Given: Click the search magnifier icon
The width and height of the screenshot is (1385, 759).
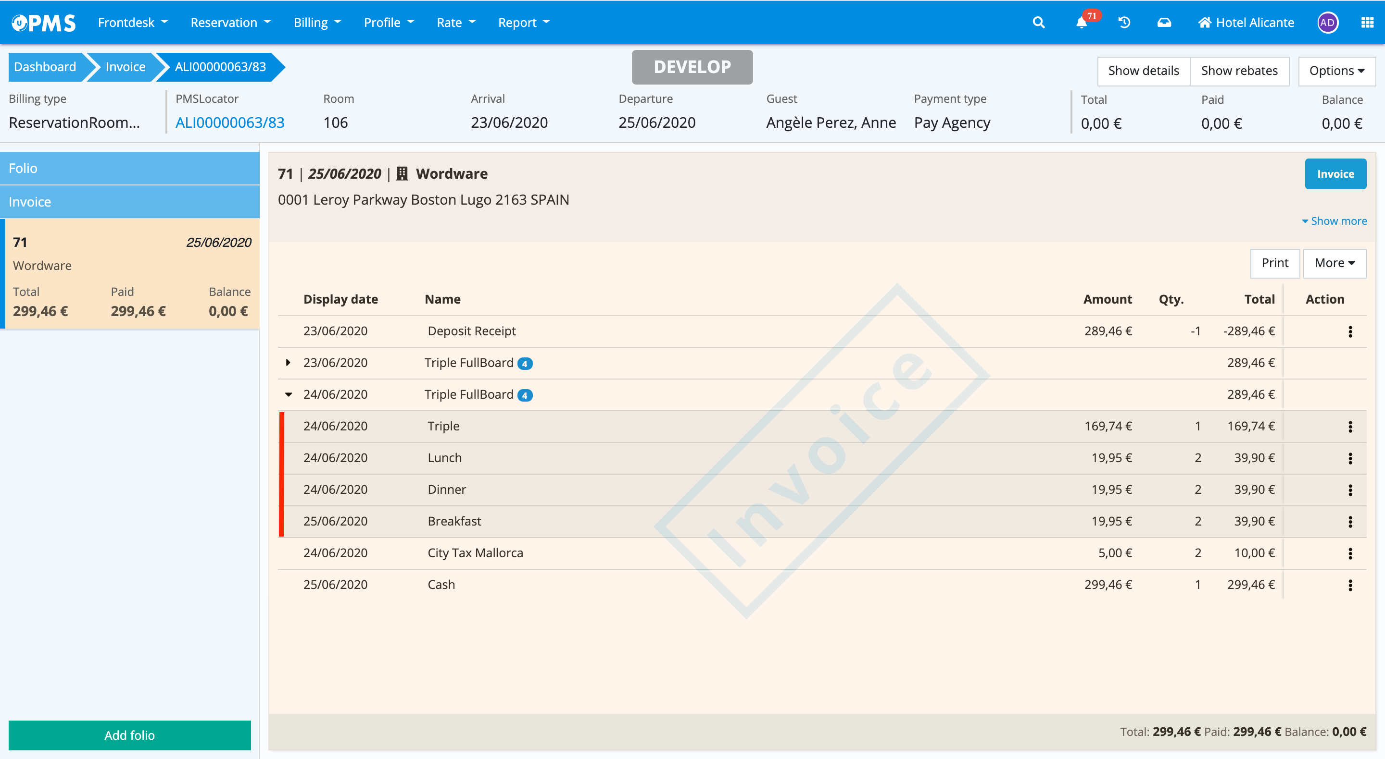Looking at the screenshot, I should tap(1038, 23).
